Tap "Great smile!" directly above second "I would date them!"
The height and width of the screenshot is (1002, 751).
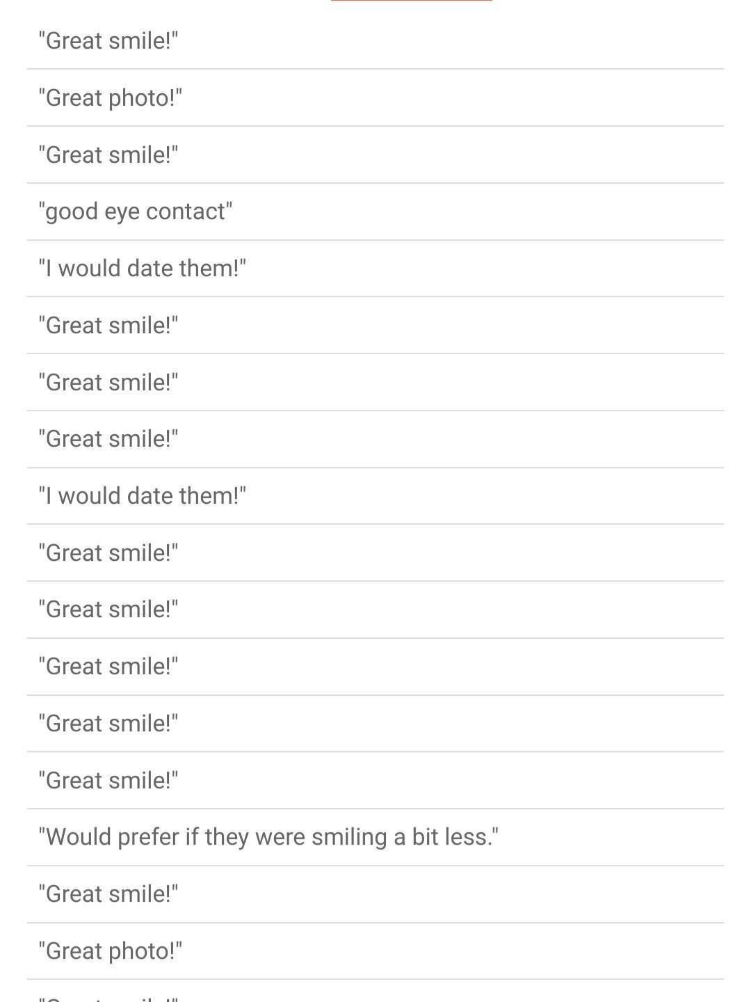pyautogui.click(x=108, y=439)
